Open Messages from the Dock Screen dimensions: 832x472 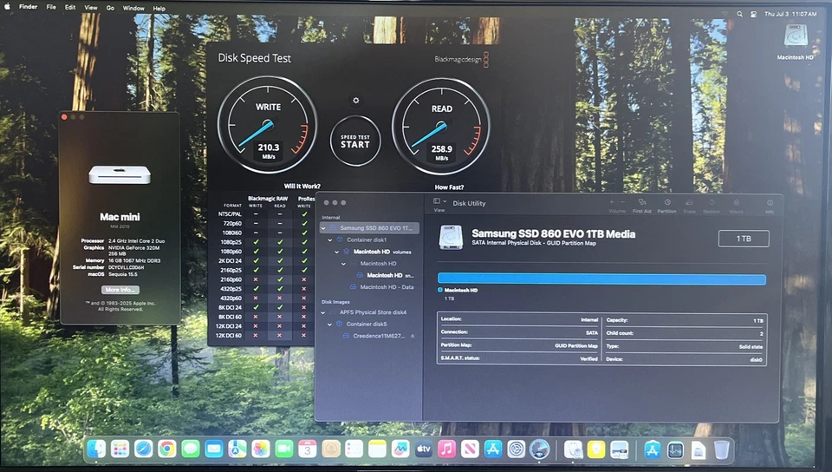(190, 449)
